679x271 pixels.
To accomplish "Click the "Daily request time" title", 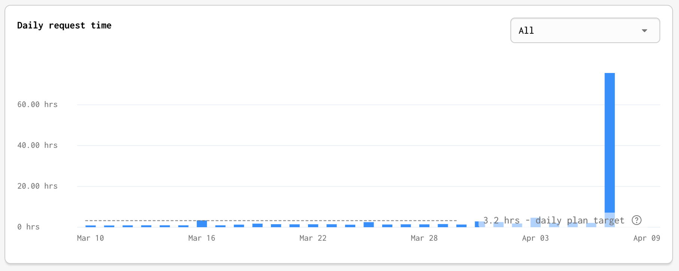I will tap(64, 25).
